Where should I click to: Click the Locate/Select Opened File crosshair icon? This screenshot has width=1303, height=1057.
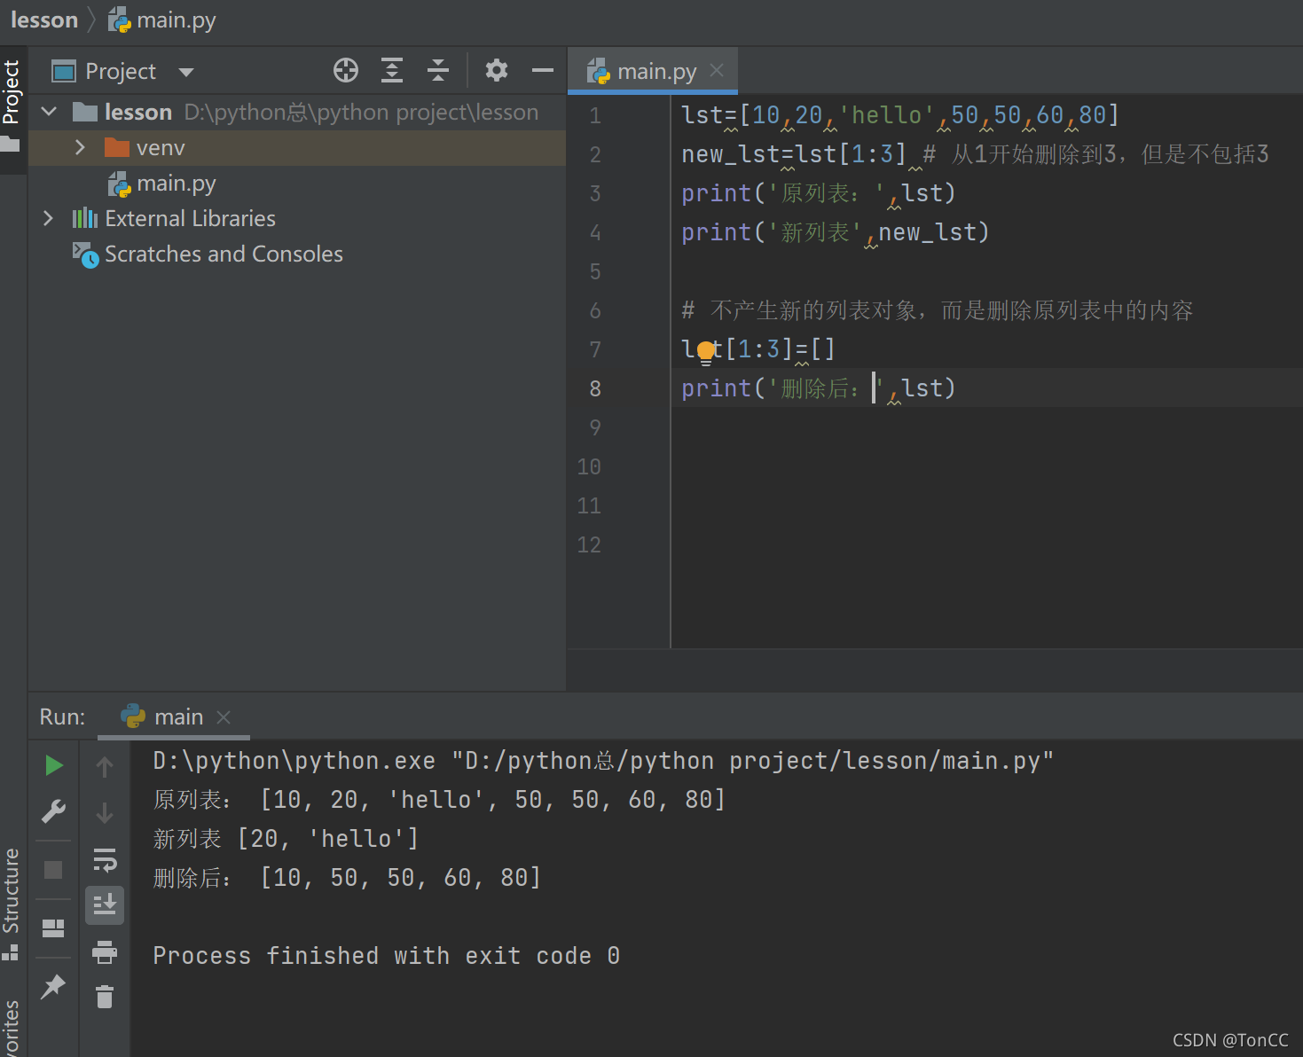pos(346,70)
